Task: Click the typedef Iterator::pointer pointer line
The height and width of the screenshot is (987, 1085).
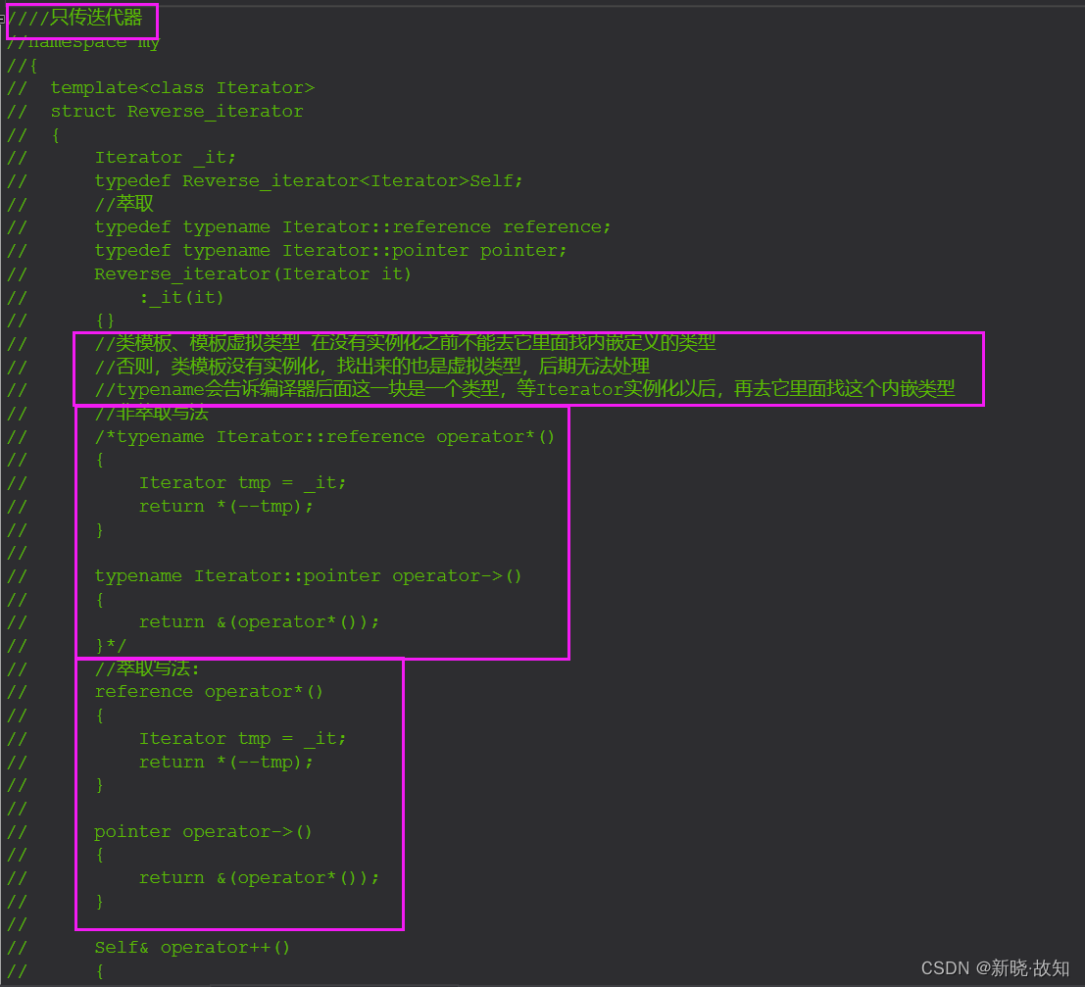Action: (x=330, y=251)
